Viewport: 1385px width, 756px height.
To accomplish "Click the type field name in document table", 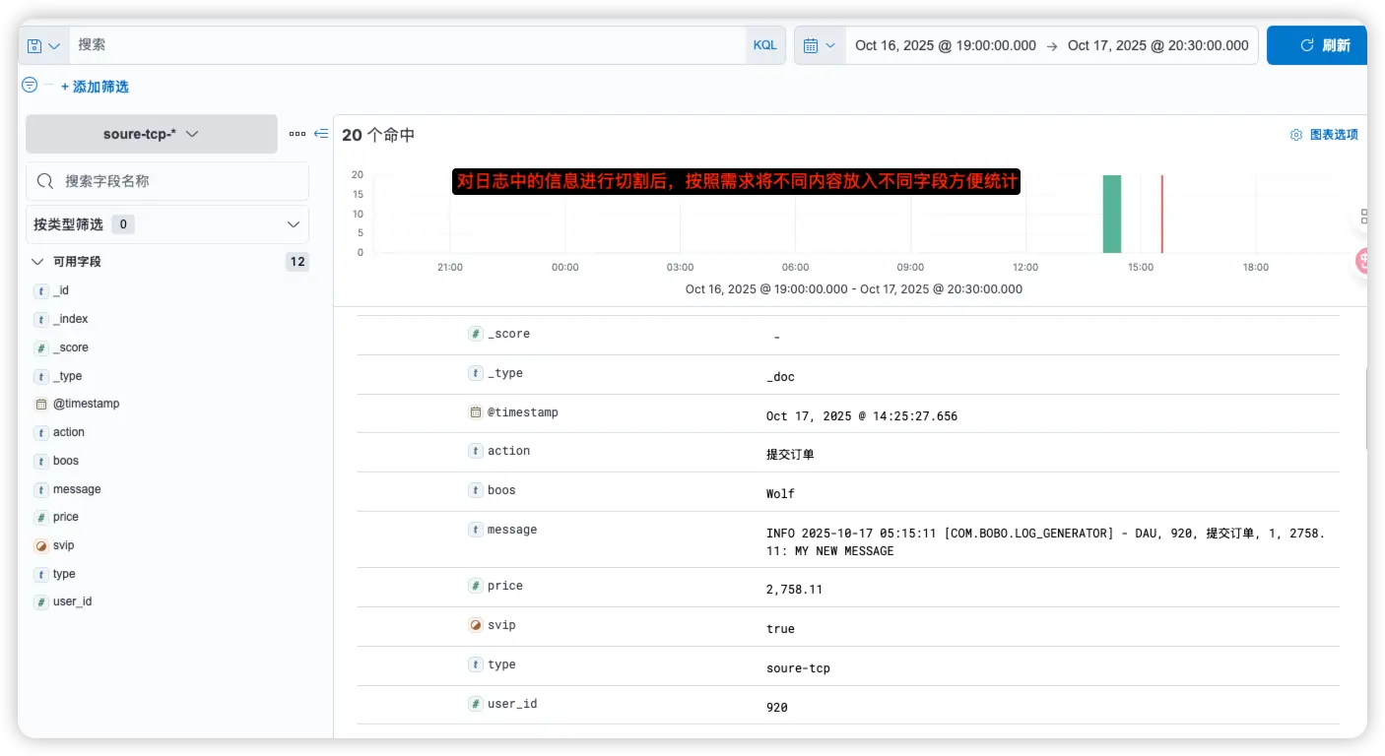I will coord(501,664).
